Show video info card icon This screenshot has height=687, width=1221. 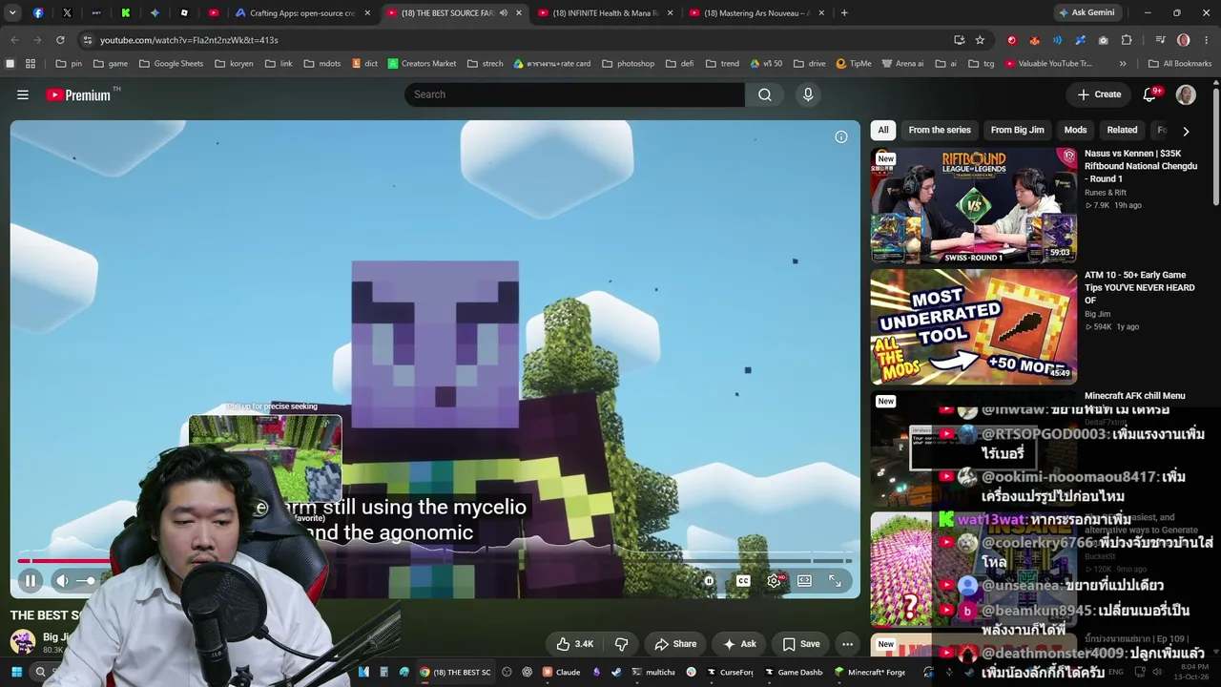pos(841,136)
